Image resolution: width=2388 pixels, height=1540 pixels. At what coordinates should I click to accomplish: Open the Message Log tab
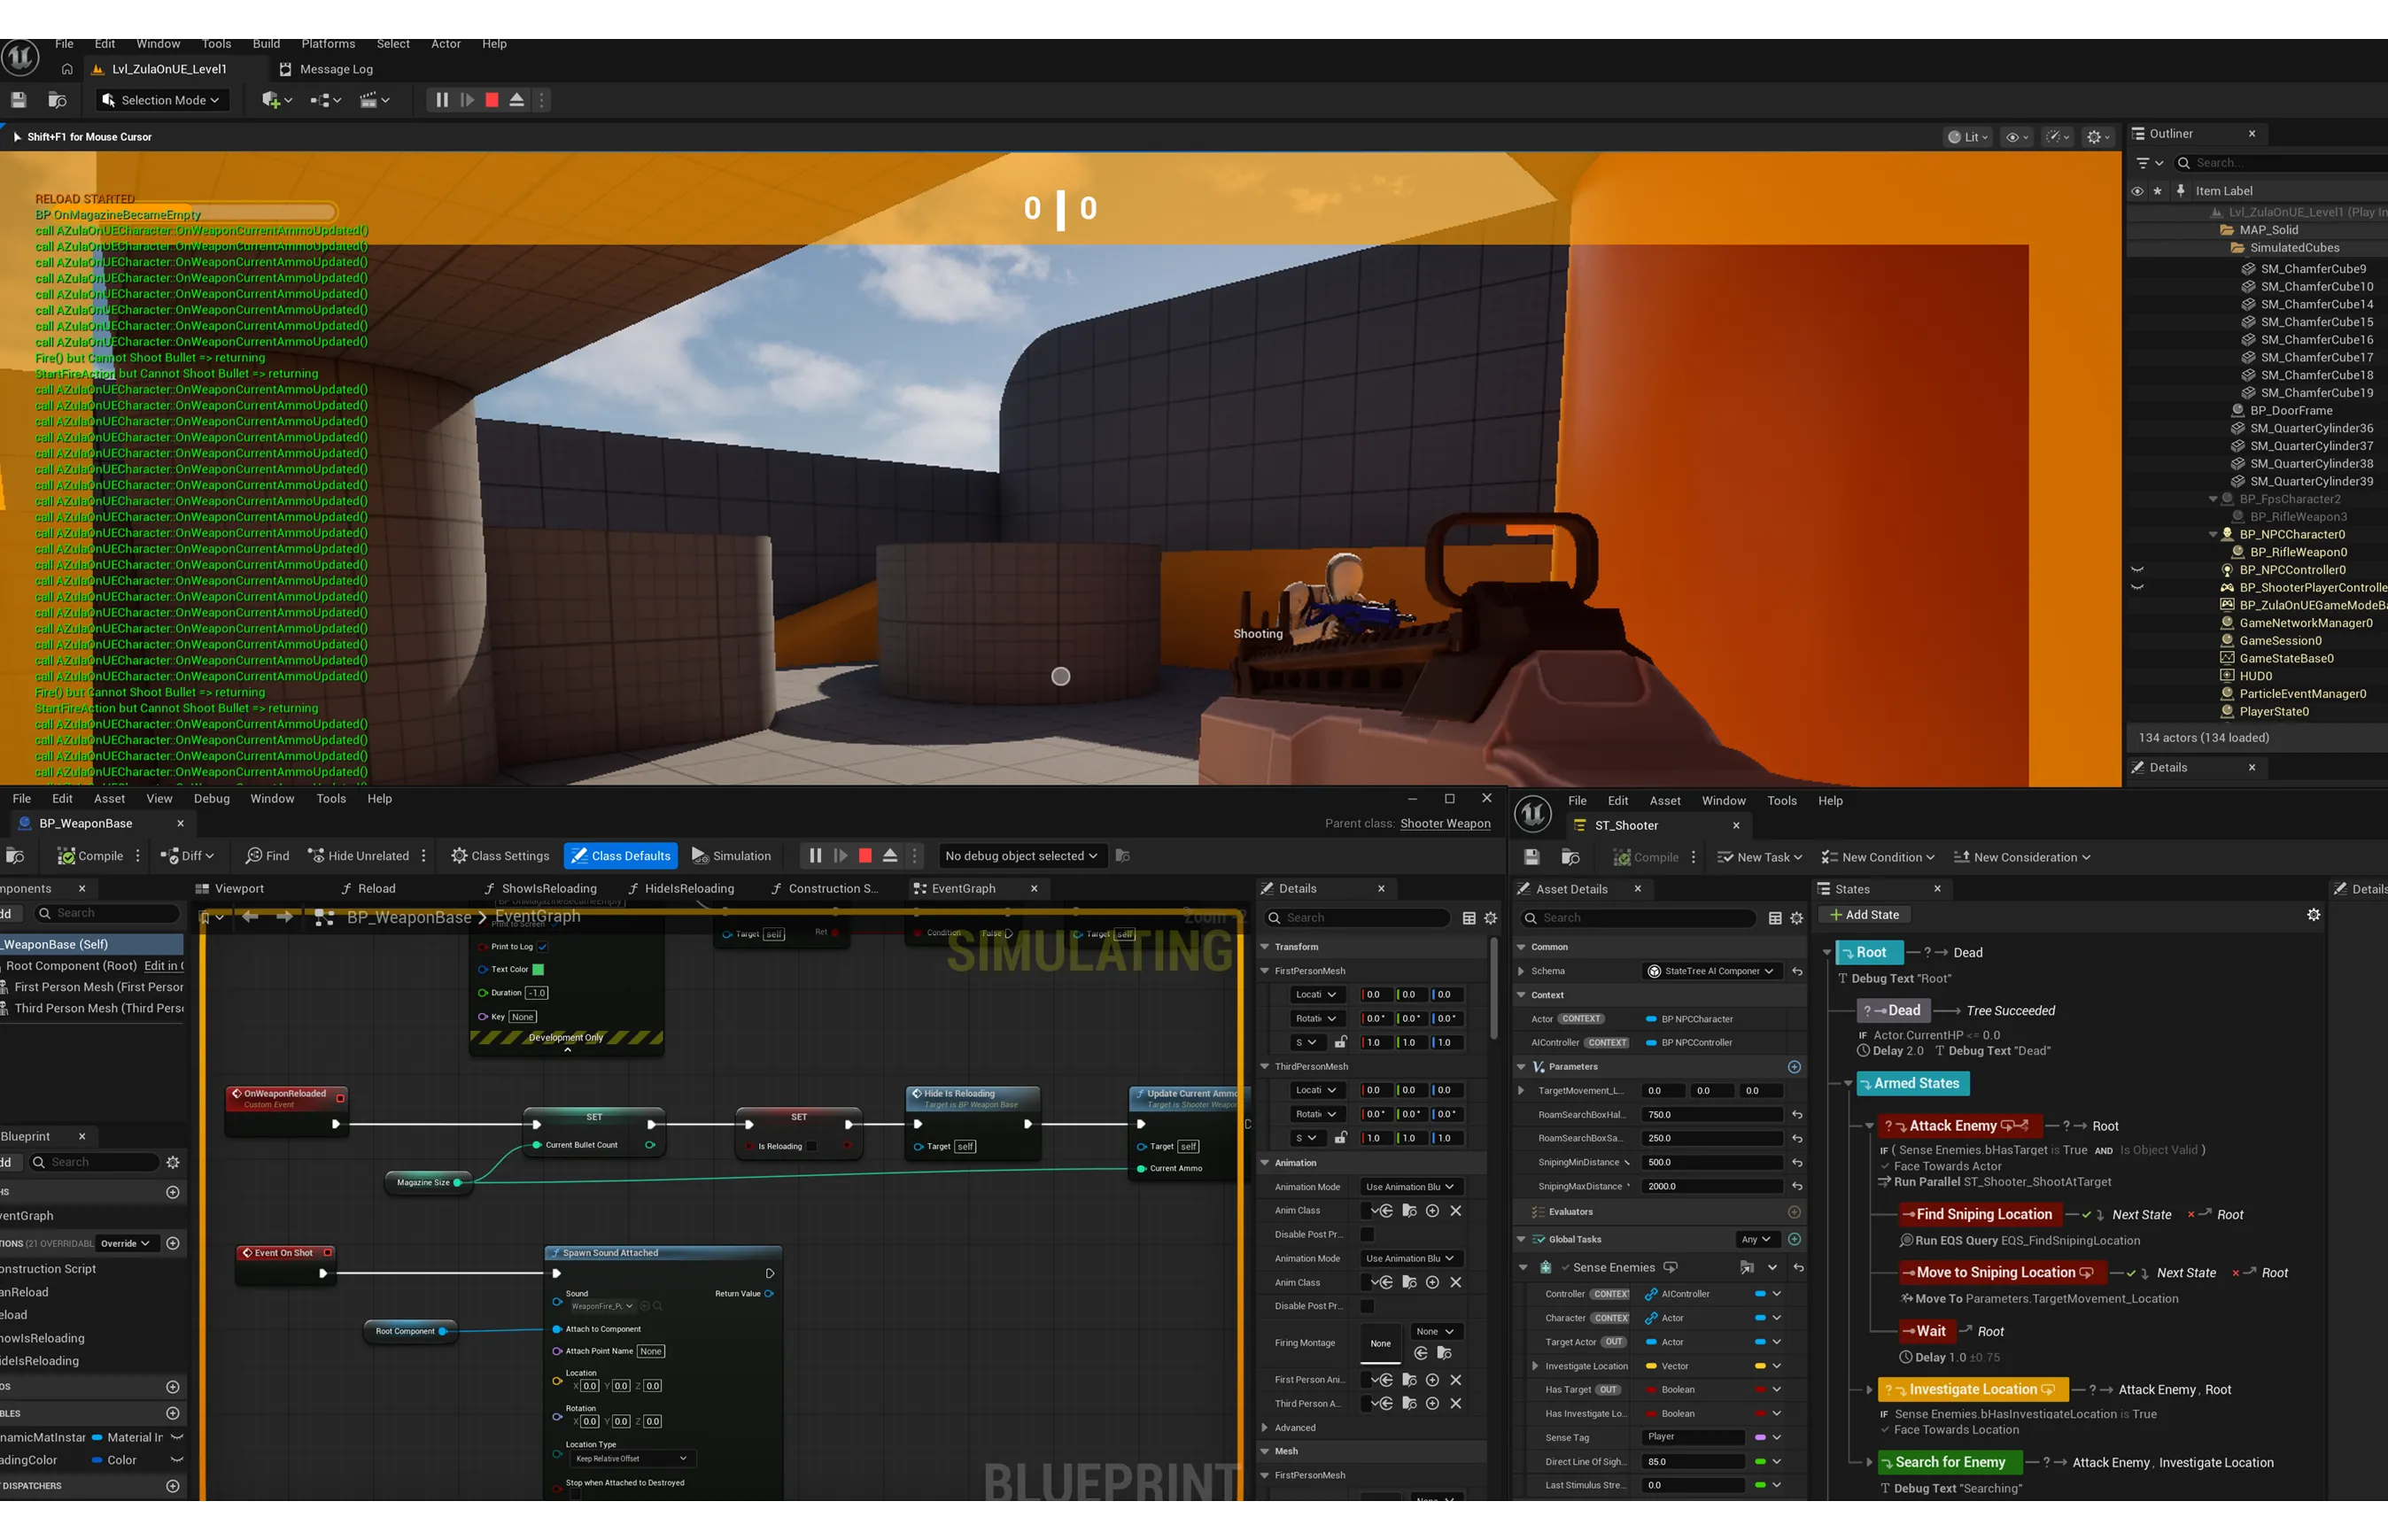point(326,69)
